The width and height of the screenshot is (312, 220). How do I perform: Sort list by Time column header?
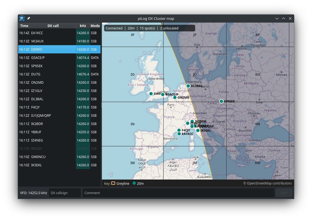[24, 26]
